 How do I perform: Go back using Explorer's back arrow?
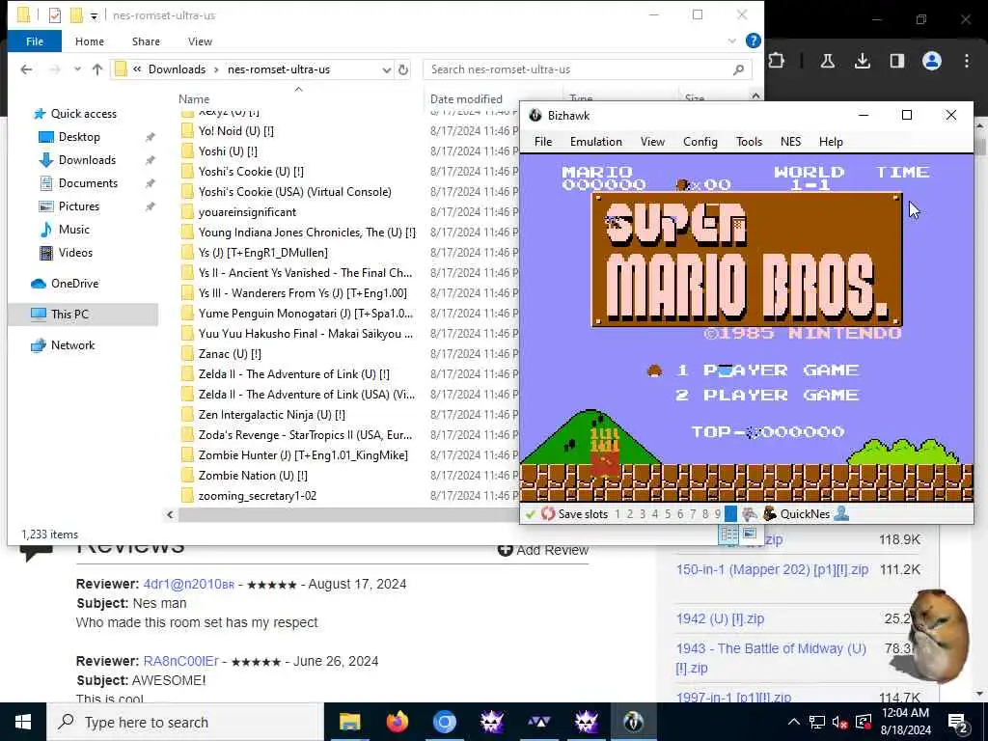pyautogui.click(x=26, y=69)
